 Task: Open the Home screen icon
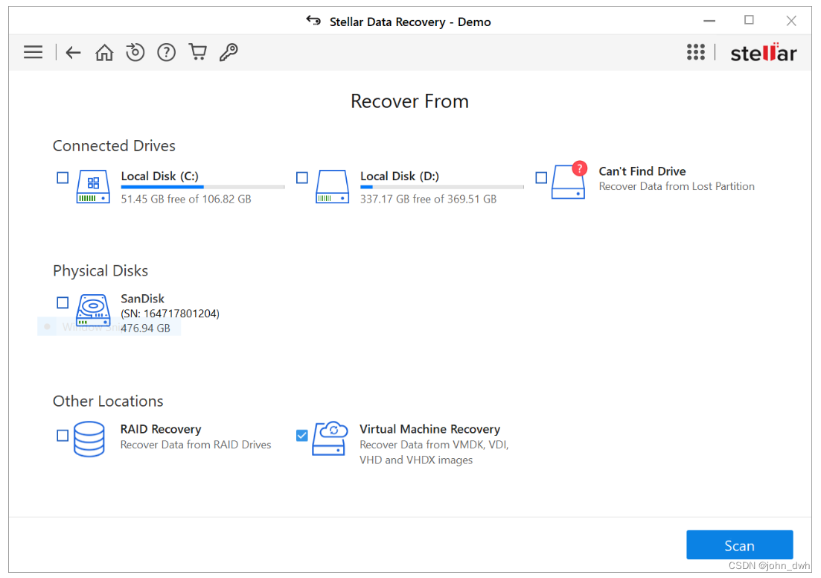(x=104, y=52)
